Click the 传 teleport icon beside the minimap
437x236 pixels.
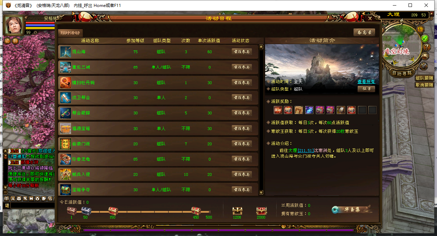420,29
